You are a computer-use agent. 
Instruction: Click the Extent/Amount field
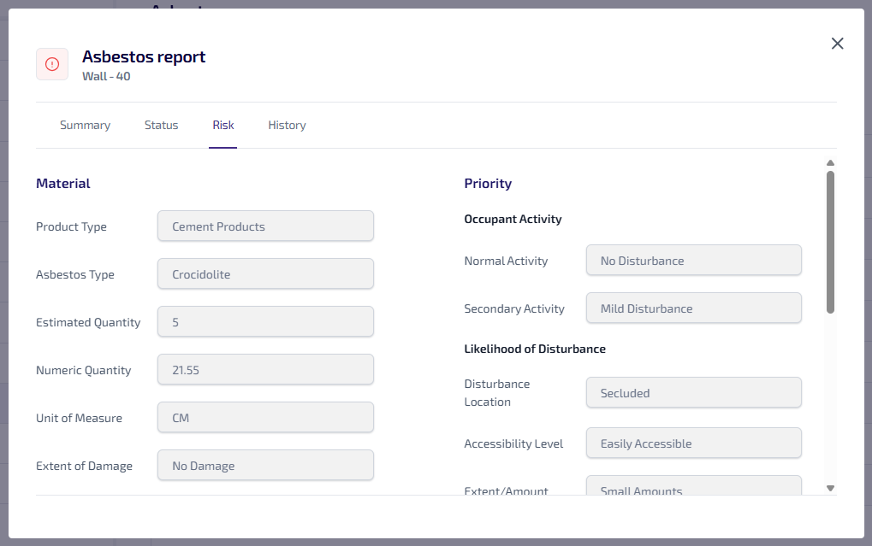click(693, 486)
